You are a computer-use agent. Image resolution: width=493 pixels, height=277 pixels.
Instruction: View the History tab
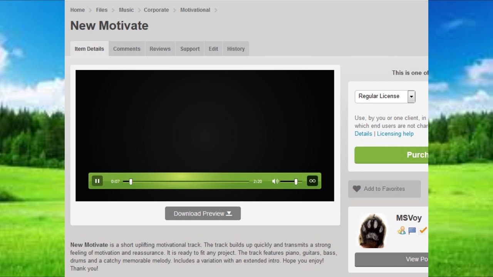point(236,49)
